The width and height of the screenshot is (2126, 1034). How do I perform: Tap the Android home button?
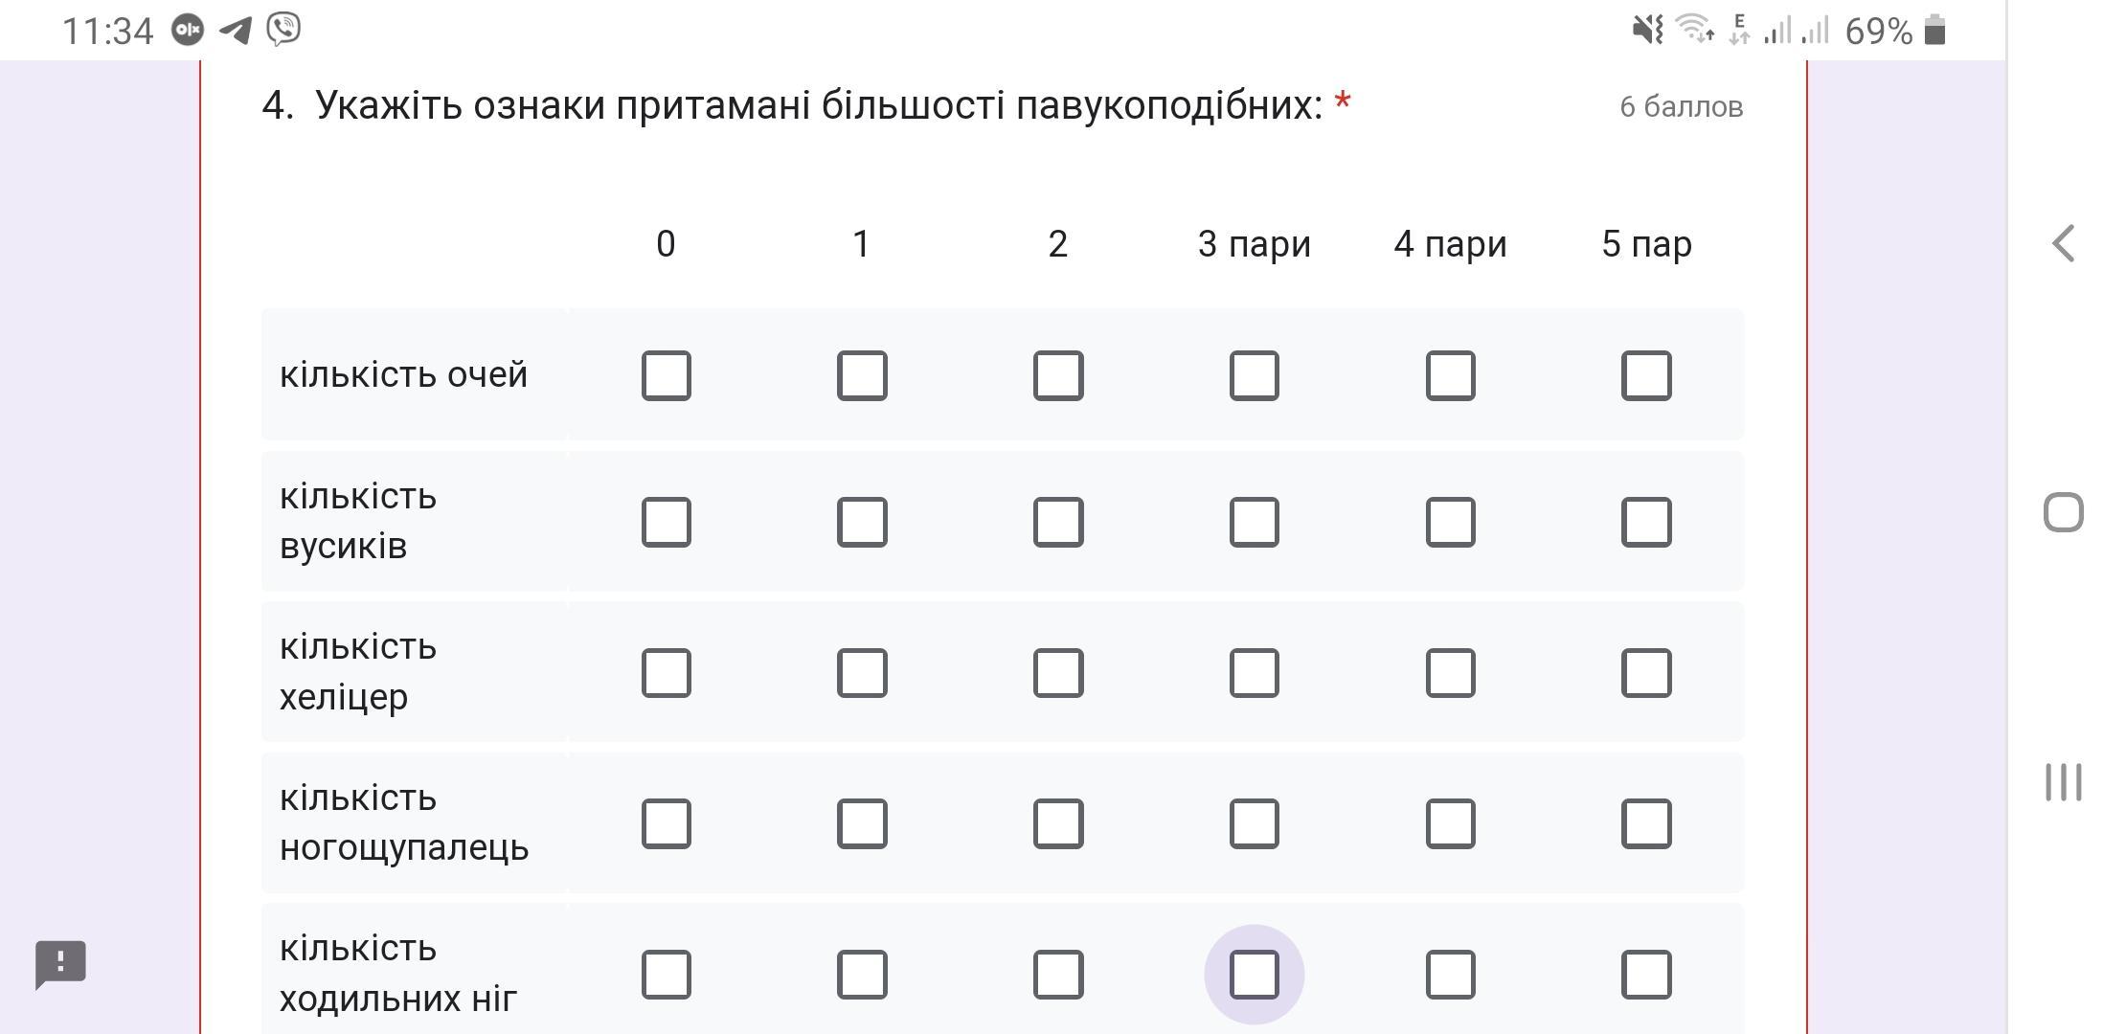pos(2064,512)
